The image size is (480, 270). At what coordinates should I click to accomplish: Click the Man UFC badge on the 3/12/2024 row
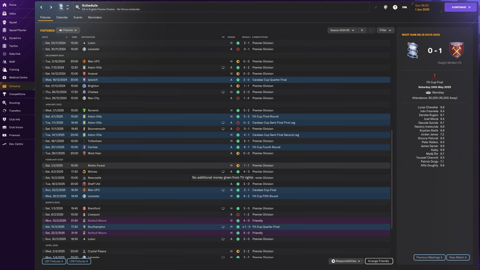click(x=84, y=61)
